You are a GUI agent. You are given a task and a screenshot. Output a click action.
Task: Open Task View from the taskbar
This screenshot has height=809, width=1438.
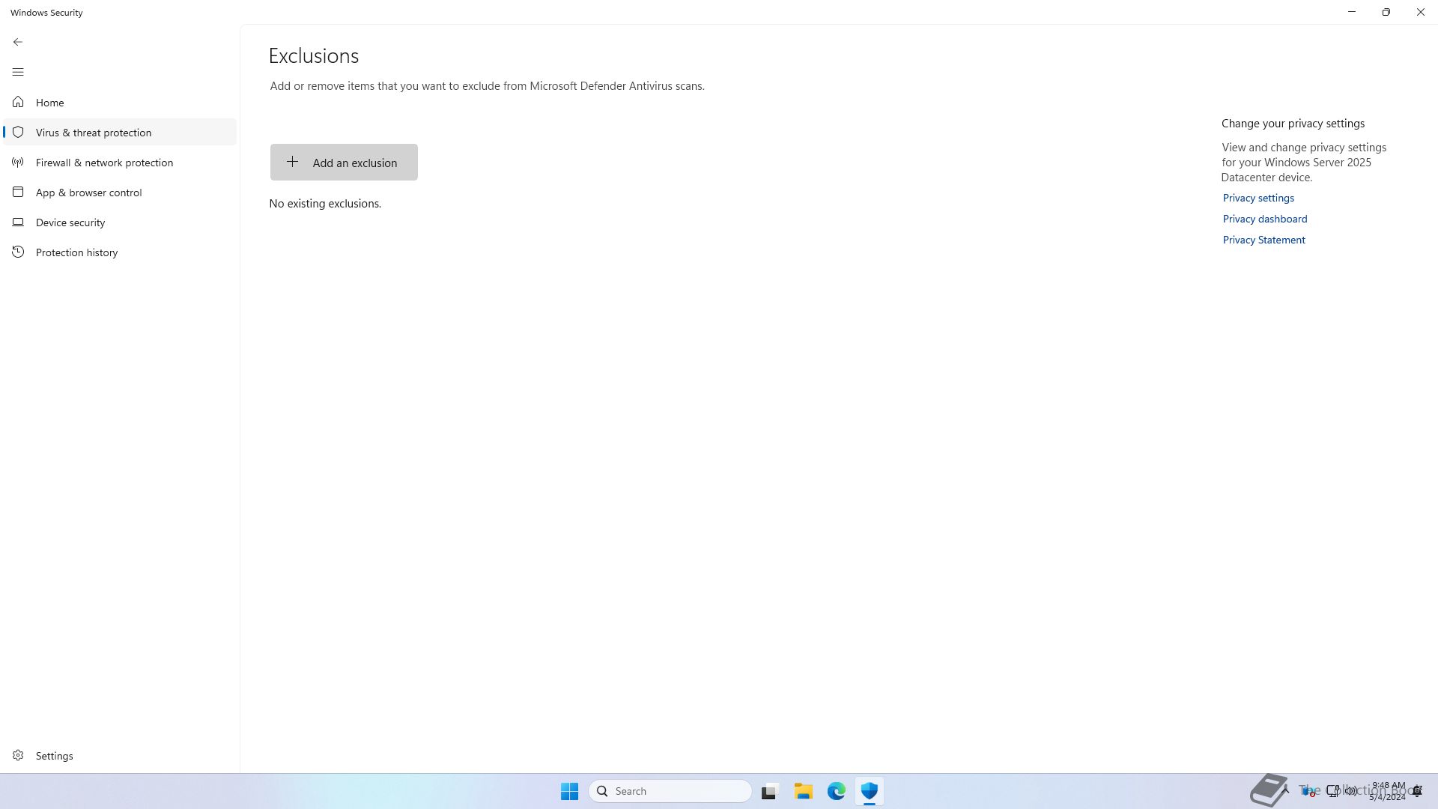pos(769,791)
